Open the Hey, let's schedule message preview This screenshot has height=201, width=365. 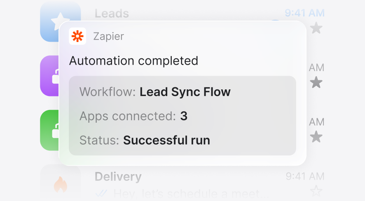[191, 194]
